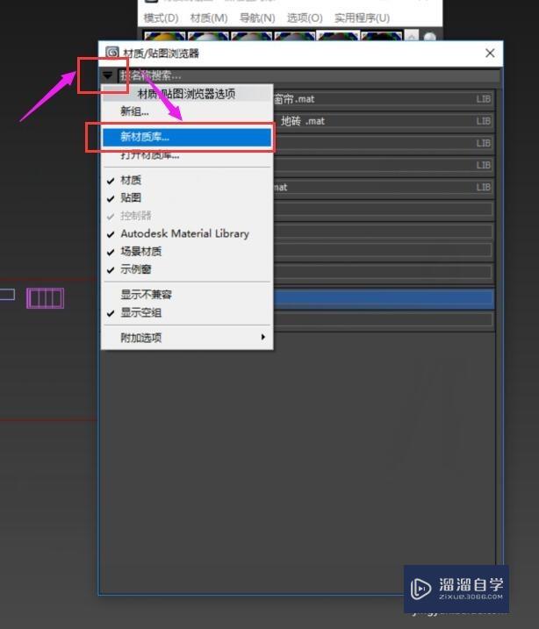Choose 新材质库... menu entry
Screen dimensions: 539x629
coord(187,137)
